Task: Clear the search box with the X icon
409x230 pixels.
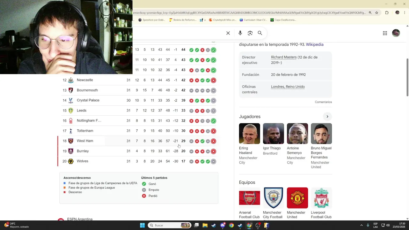Action: [228, 33]
